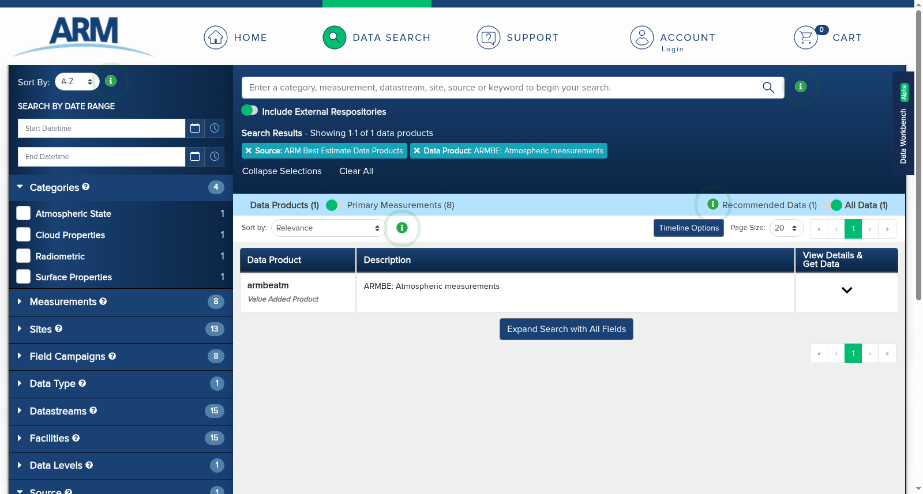The image size is (923, 494).
Task: Click the Sites help question mark
Action: coord(59,329)
